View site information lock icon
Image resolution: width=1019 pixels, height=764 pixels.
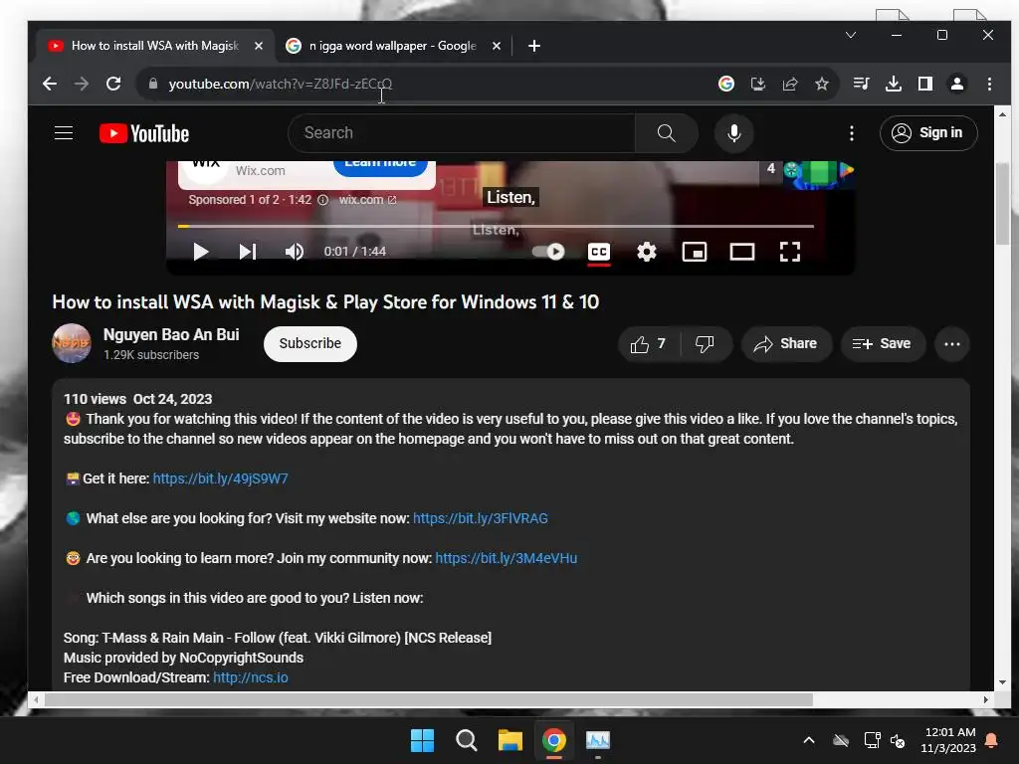point(152,84)
